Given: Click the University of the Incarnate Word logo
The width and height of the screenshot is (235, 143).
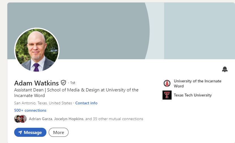Looking at the screenshot, I should [167, 83].
